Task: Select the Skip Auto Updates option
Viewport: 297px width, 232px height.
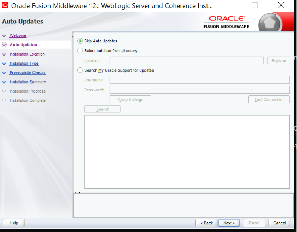Action: pyautogui.click(x=80, y=41)
